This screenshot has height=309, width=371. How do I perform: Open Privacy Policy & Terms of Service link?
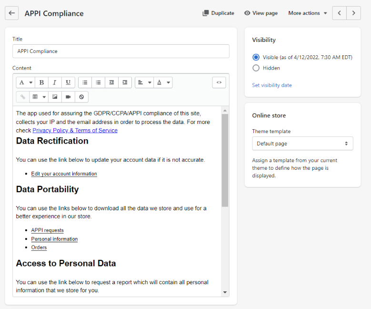[75, 131]
